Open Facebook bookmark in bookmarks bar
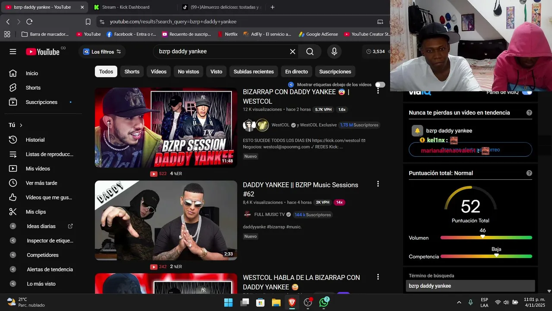The image size is (552, 311). (131, 34)
